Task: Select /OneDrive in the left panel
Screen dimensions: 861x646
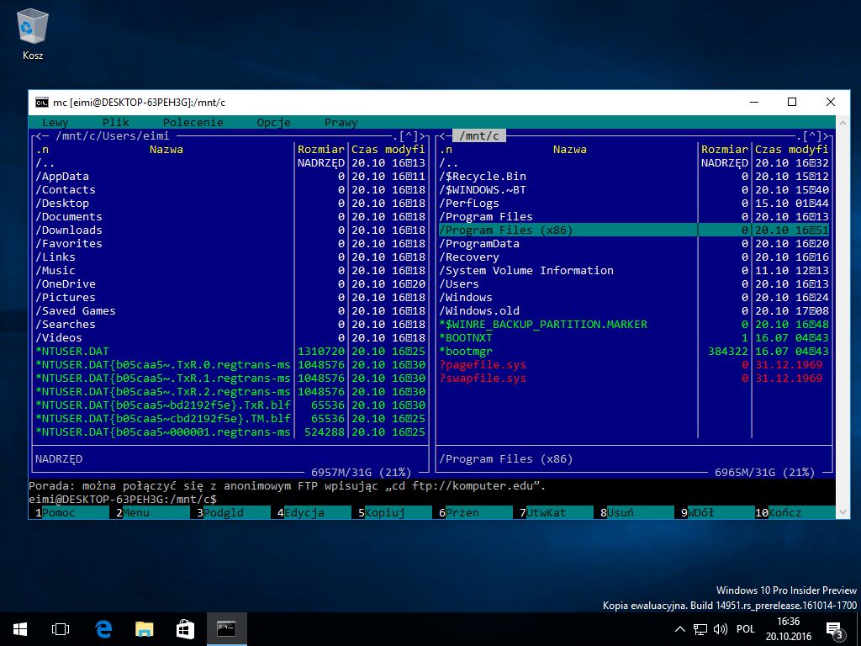Action: tap(230, 284)
